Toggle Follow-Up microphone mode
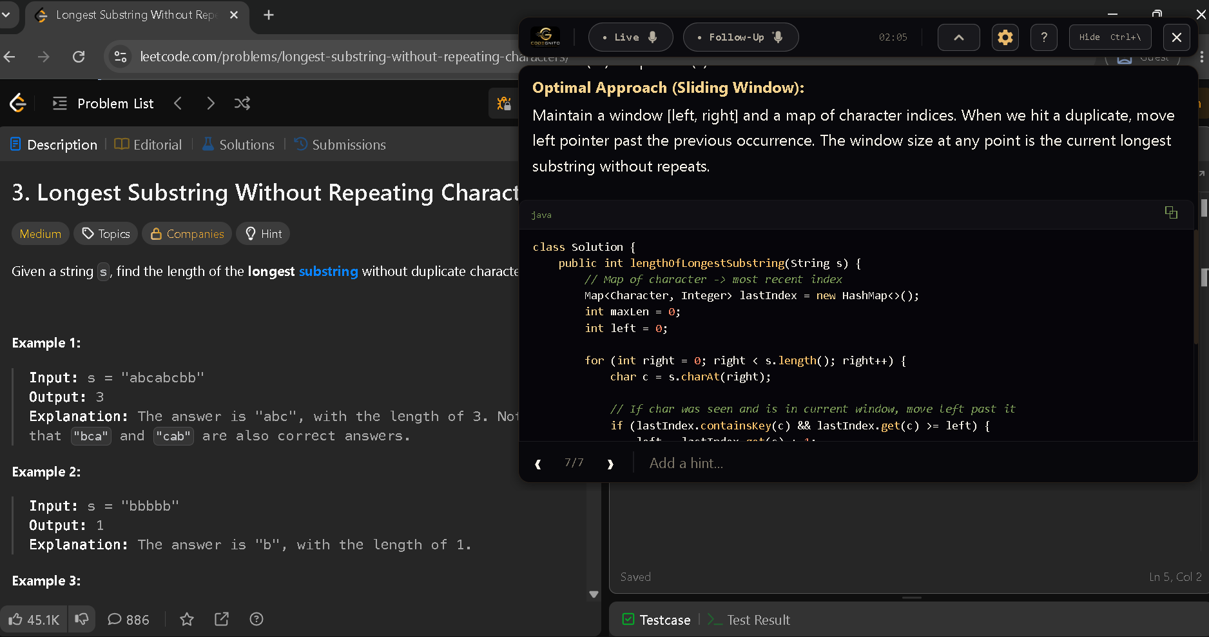The width and height of the screenshot is (1209, 637). (740, 37)
